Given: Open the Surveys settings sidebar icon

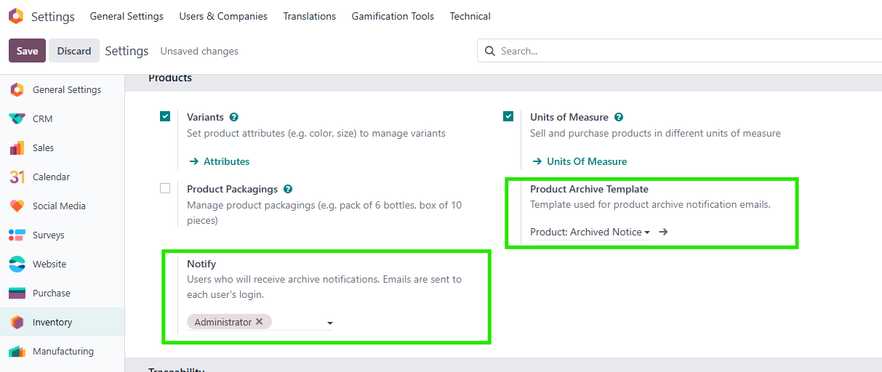Looking at the screenshot, I should pyautogui.click(x=17, y=235).
